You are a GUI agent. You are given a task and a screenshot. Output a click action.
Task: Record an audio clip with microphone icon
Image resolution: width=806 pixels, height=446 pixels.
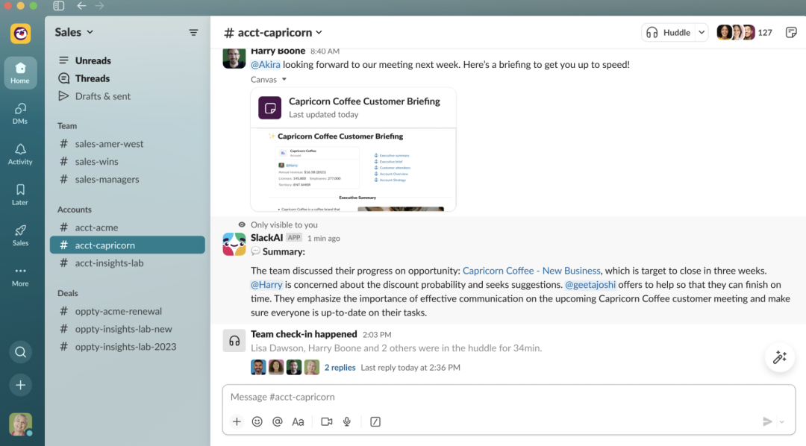347,421
